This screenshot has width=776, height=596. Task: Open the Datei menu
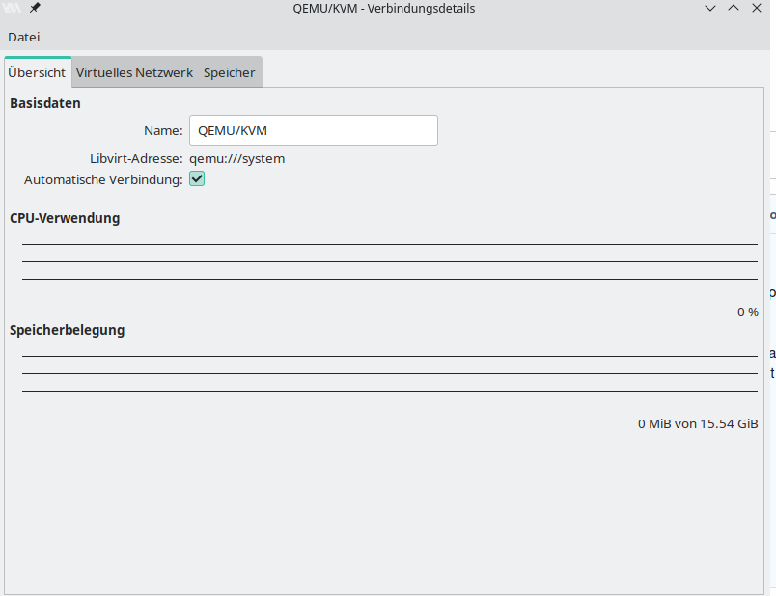coord(24,37)
